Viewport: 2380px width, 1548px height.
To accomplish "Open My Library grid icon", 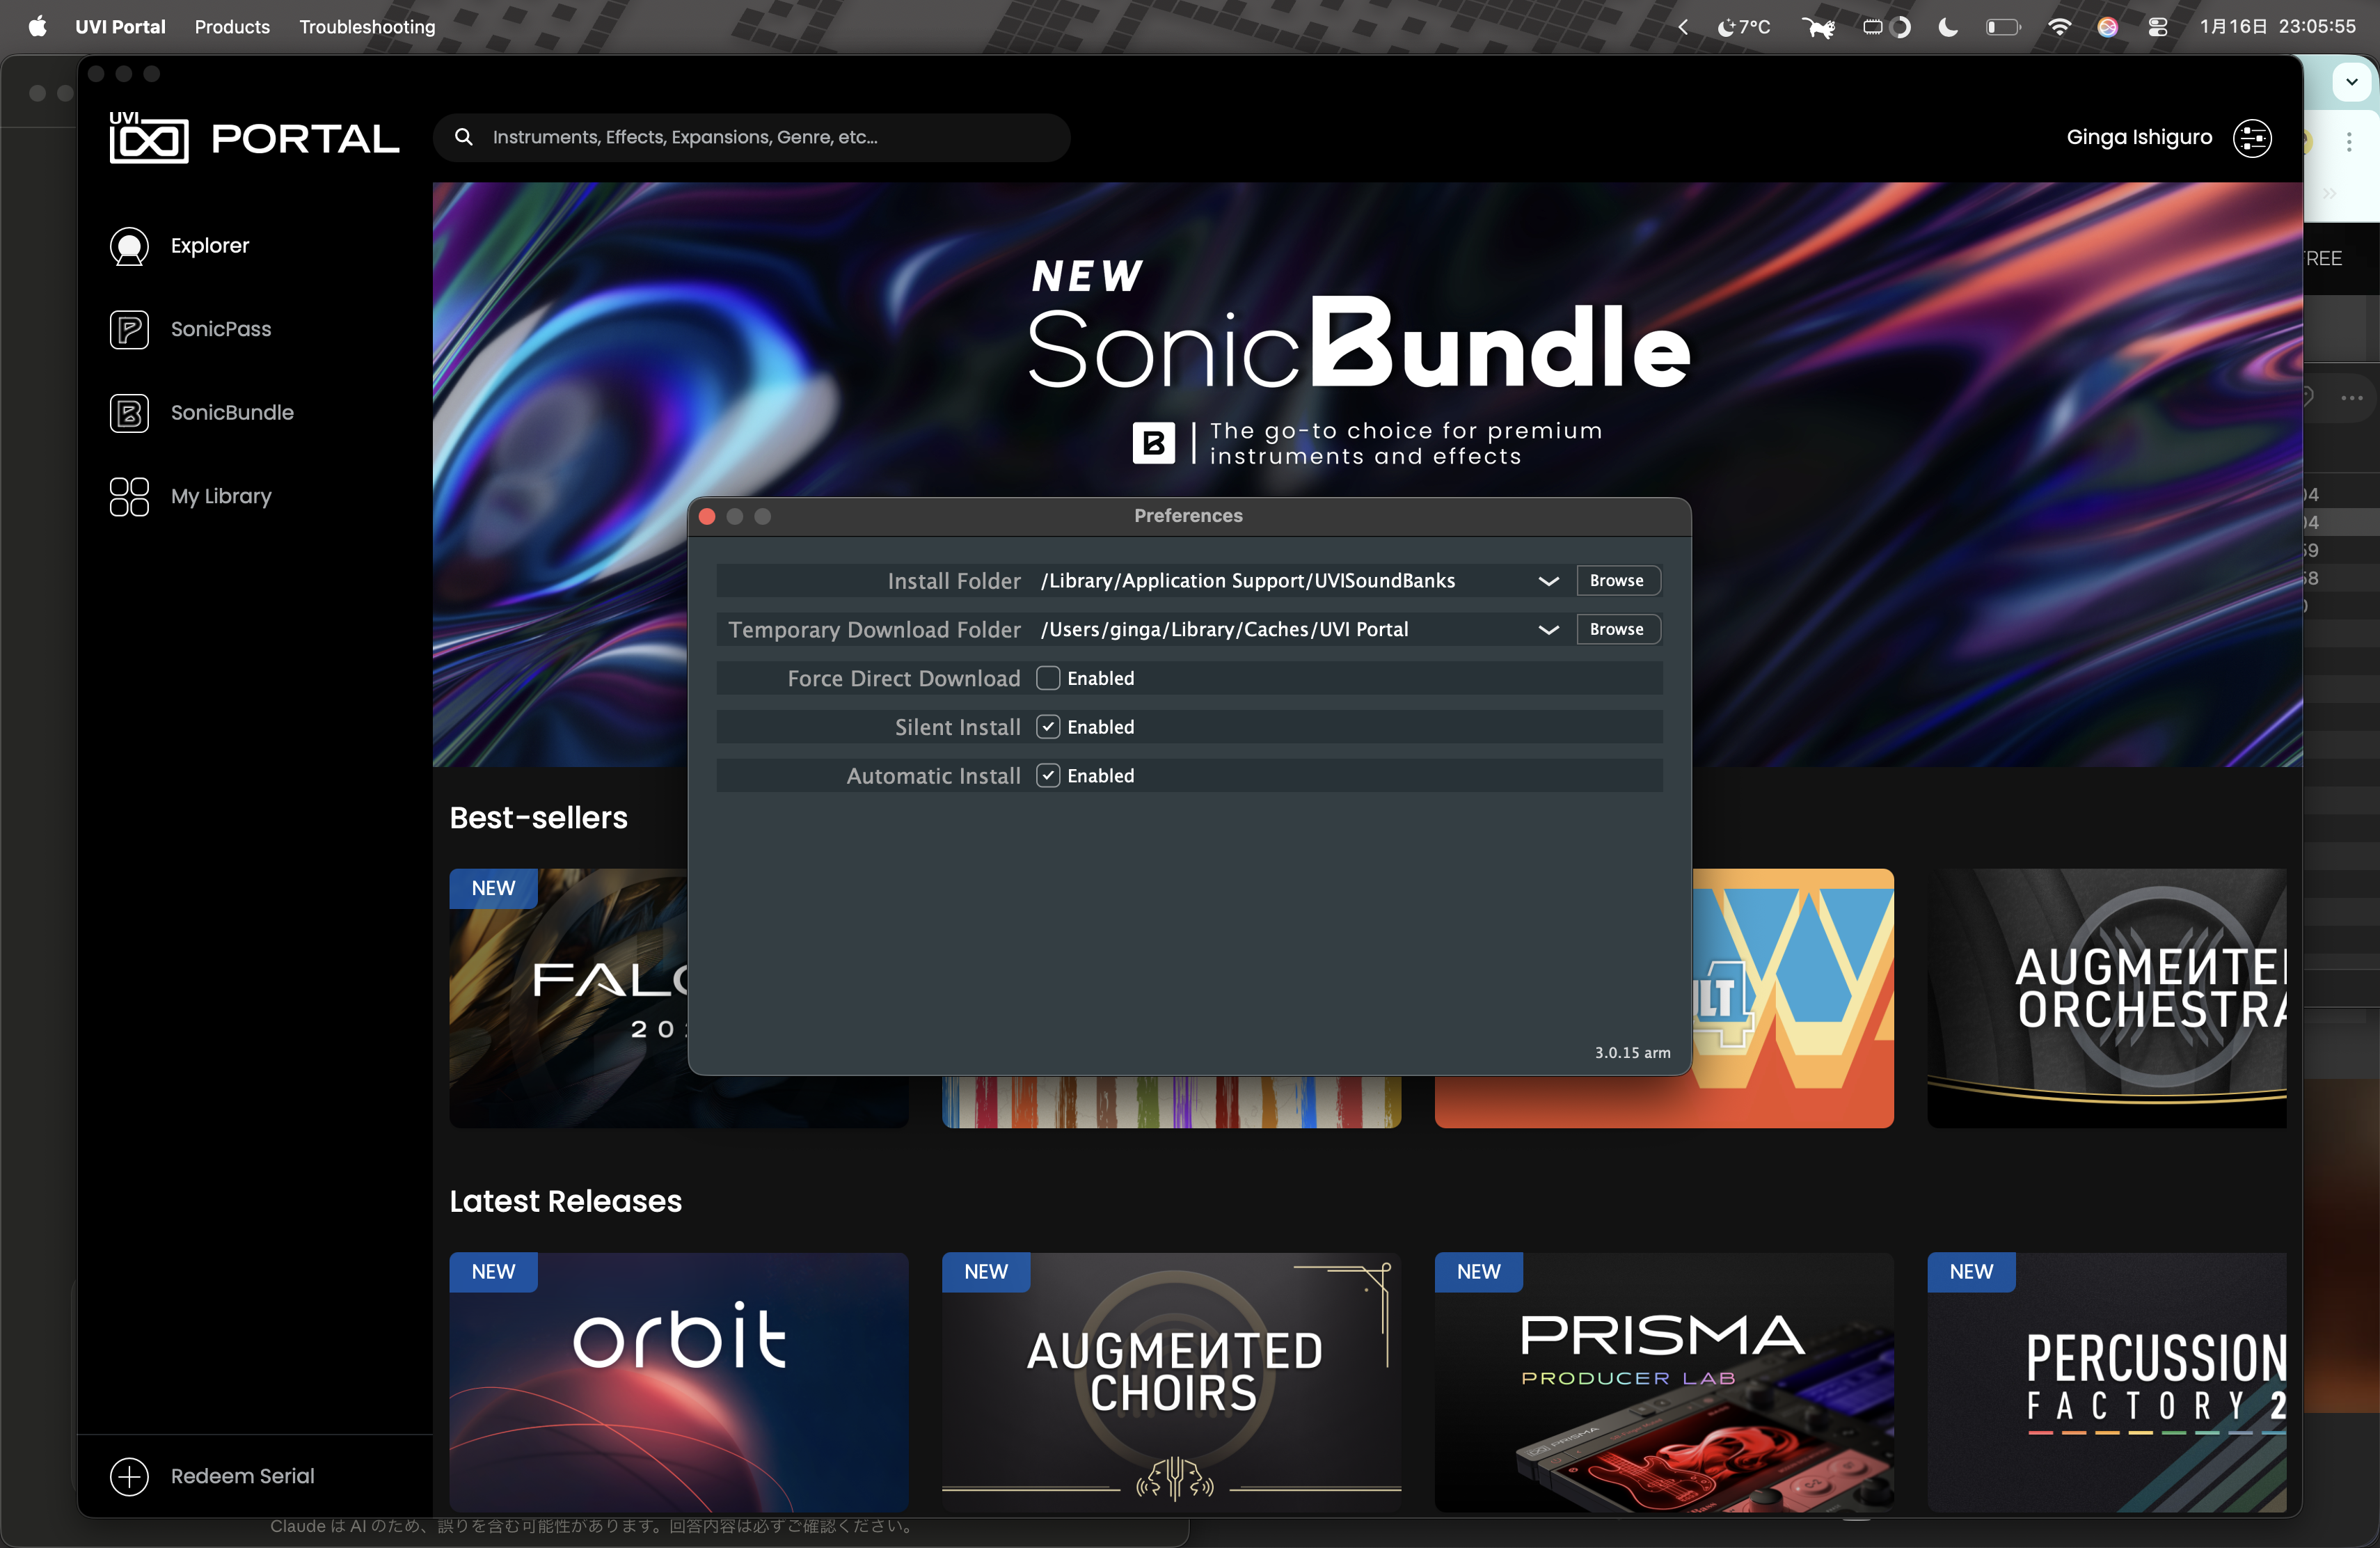I will point(129,497).
